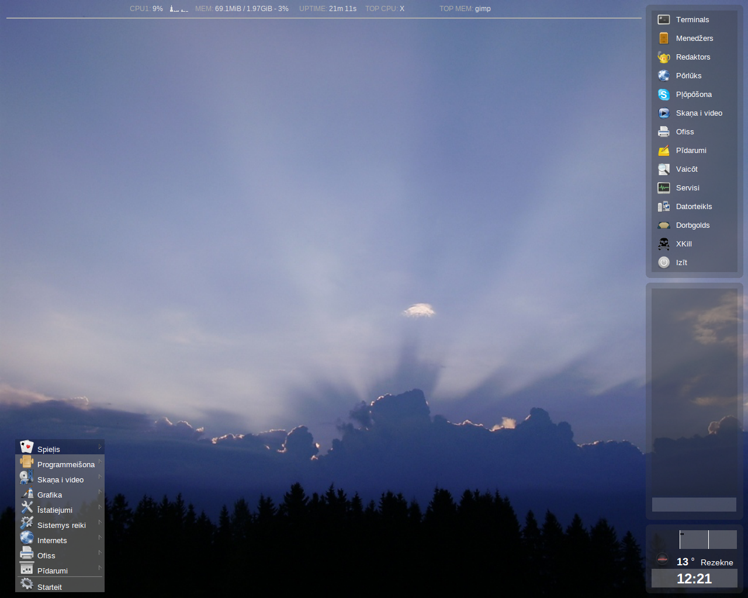
Task: Switch to the first workspace in pager
Action: pyautogui.click(x=694, y=540)
